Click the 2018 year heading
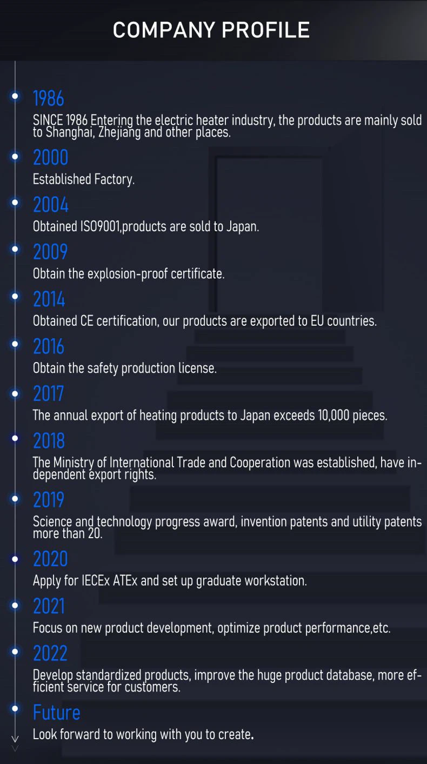Screen dimensions: 427x764 click(x=49, y=441)
